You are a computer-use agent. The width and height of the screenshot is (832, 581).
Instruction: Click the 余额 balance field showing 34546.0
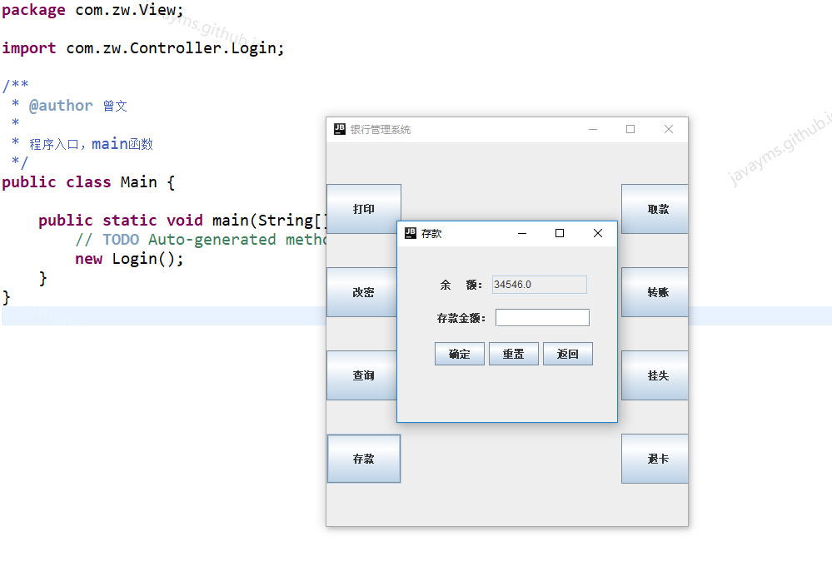point(539,284)
